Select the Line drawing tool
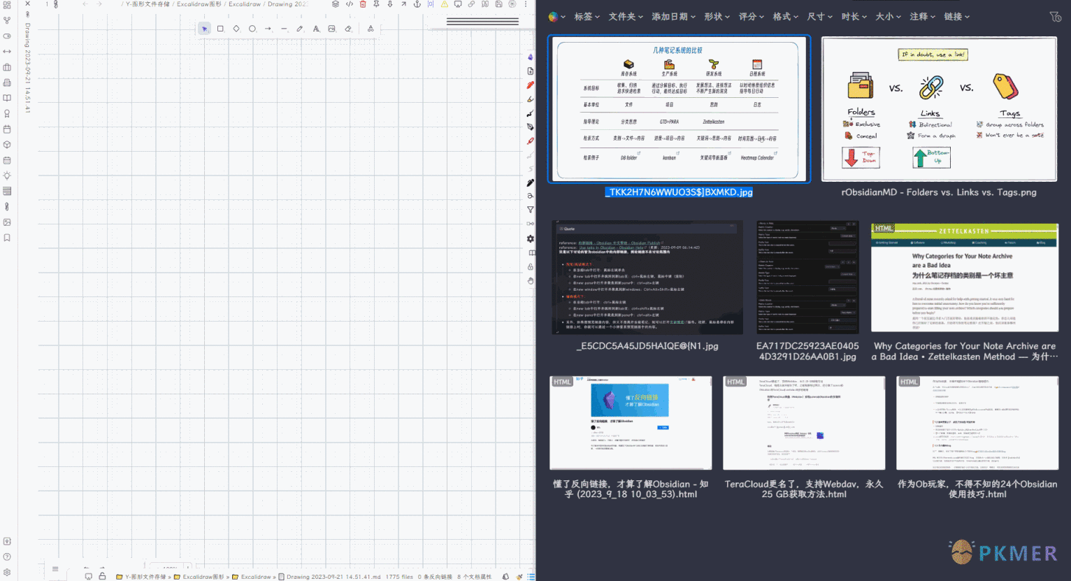 click(x=284, y=29)
